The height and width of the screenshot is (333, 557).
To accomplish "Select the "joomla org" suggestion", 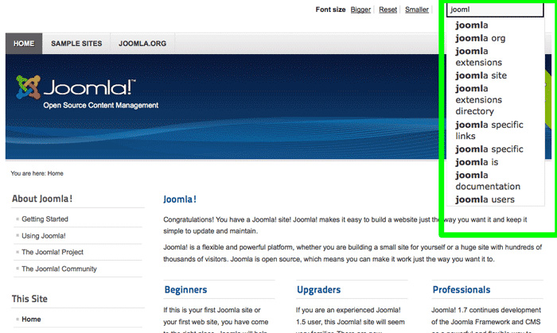I will pos(481,38).
